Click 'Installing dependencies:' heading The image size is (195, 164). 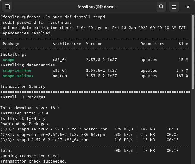29,65
